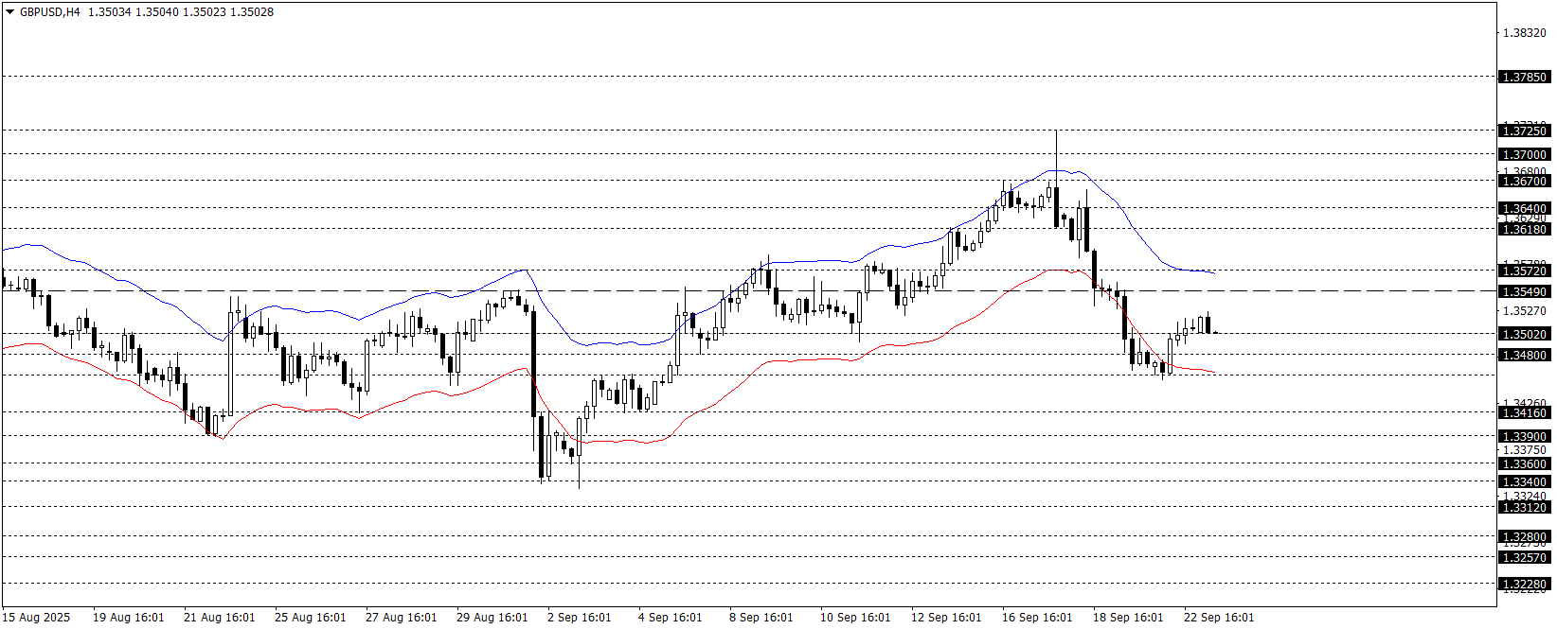Screen dimensions: 1557x629
Task: Select the 1.32570 price level label
Action: coord(1525,557)
